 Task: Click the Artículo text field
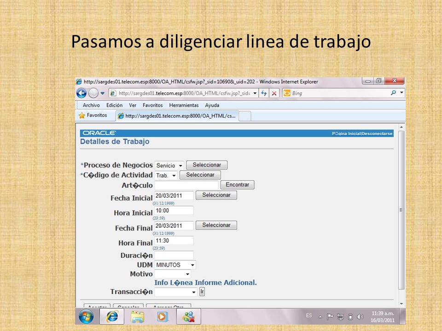[186, 185]
